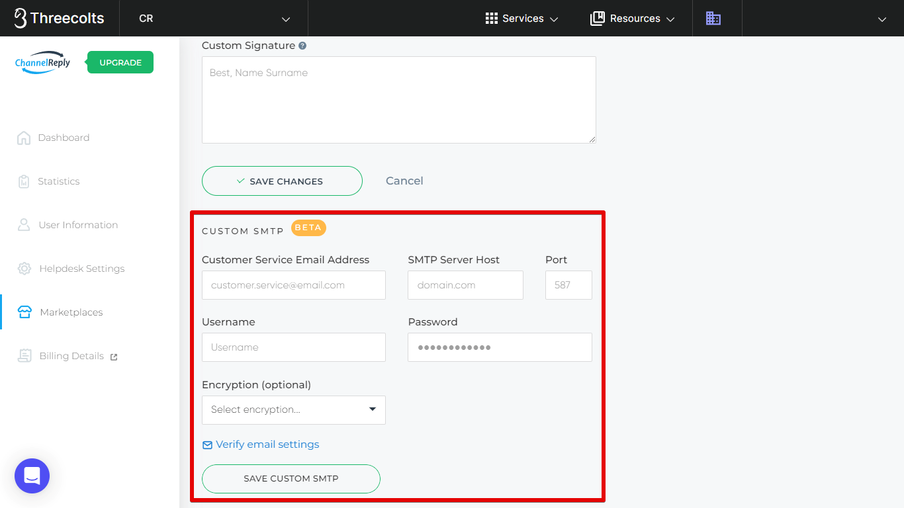Click the envelope icon beside Verify email settings
This screenshot has width=904, height=508.
(207, 445)
